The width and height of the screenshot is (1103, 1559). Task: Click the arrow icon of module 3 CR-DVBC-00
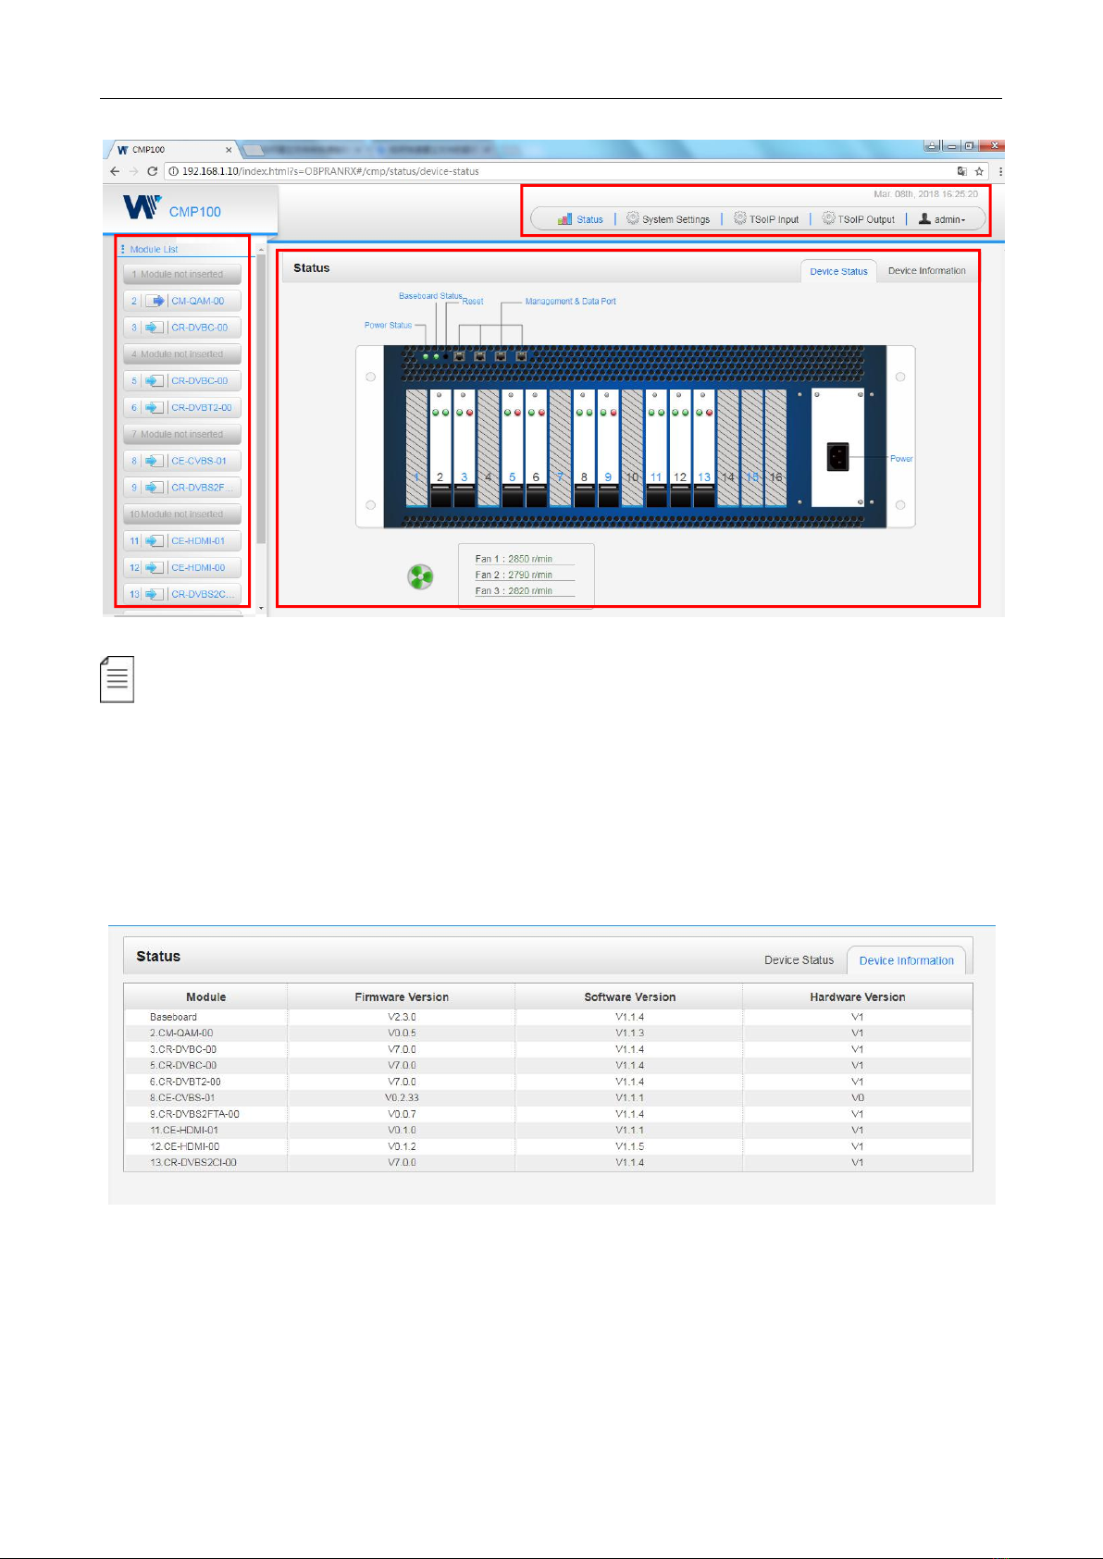pos(155,328)
